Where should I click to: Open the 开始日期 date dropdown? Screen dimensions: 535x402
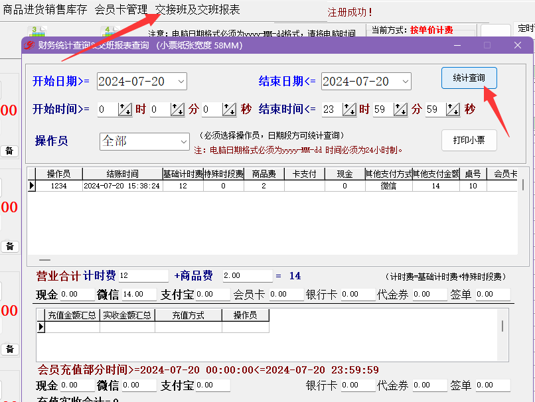[x=181, y=82]
